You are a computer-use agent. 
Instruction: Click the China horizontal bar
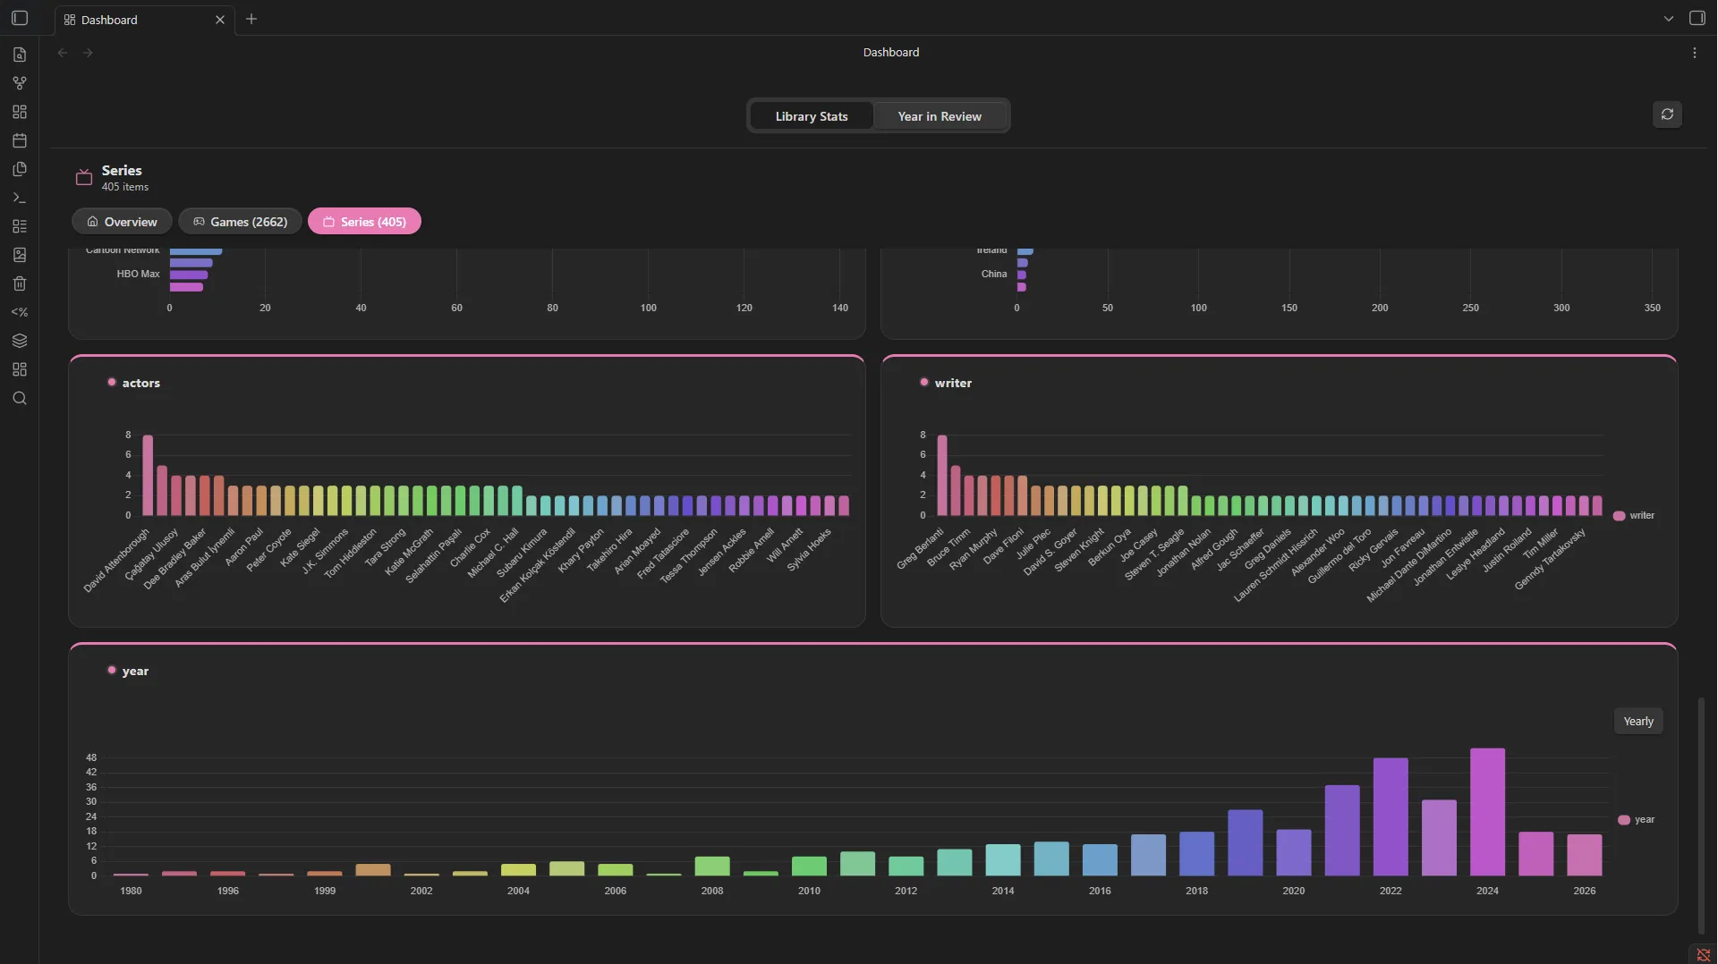click(x=1022, y=275)
